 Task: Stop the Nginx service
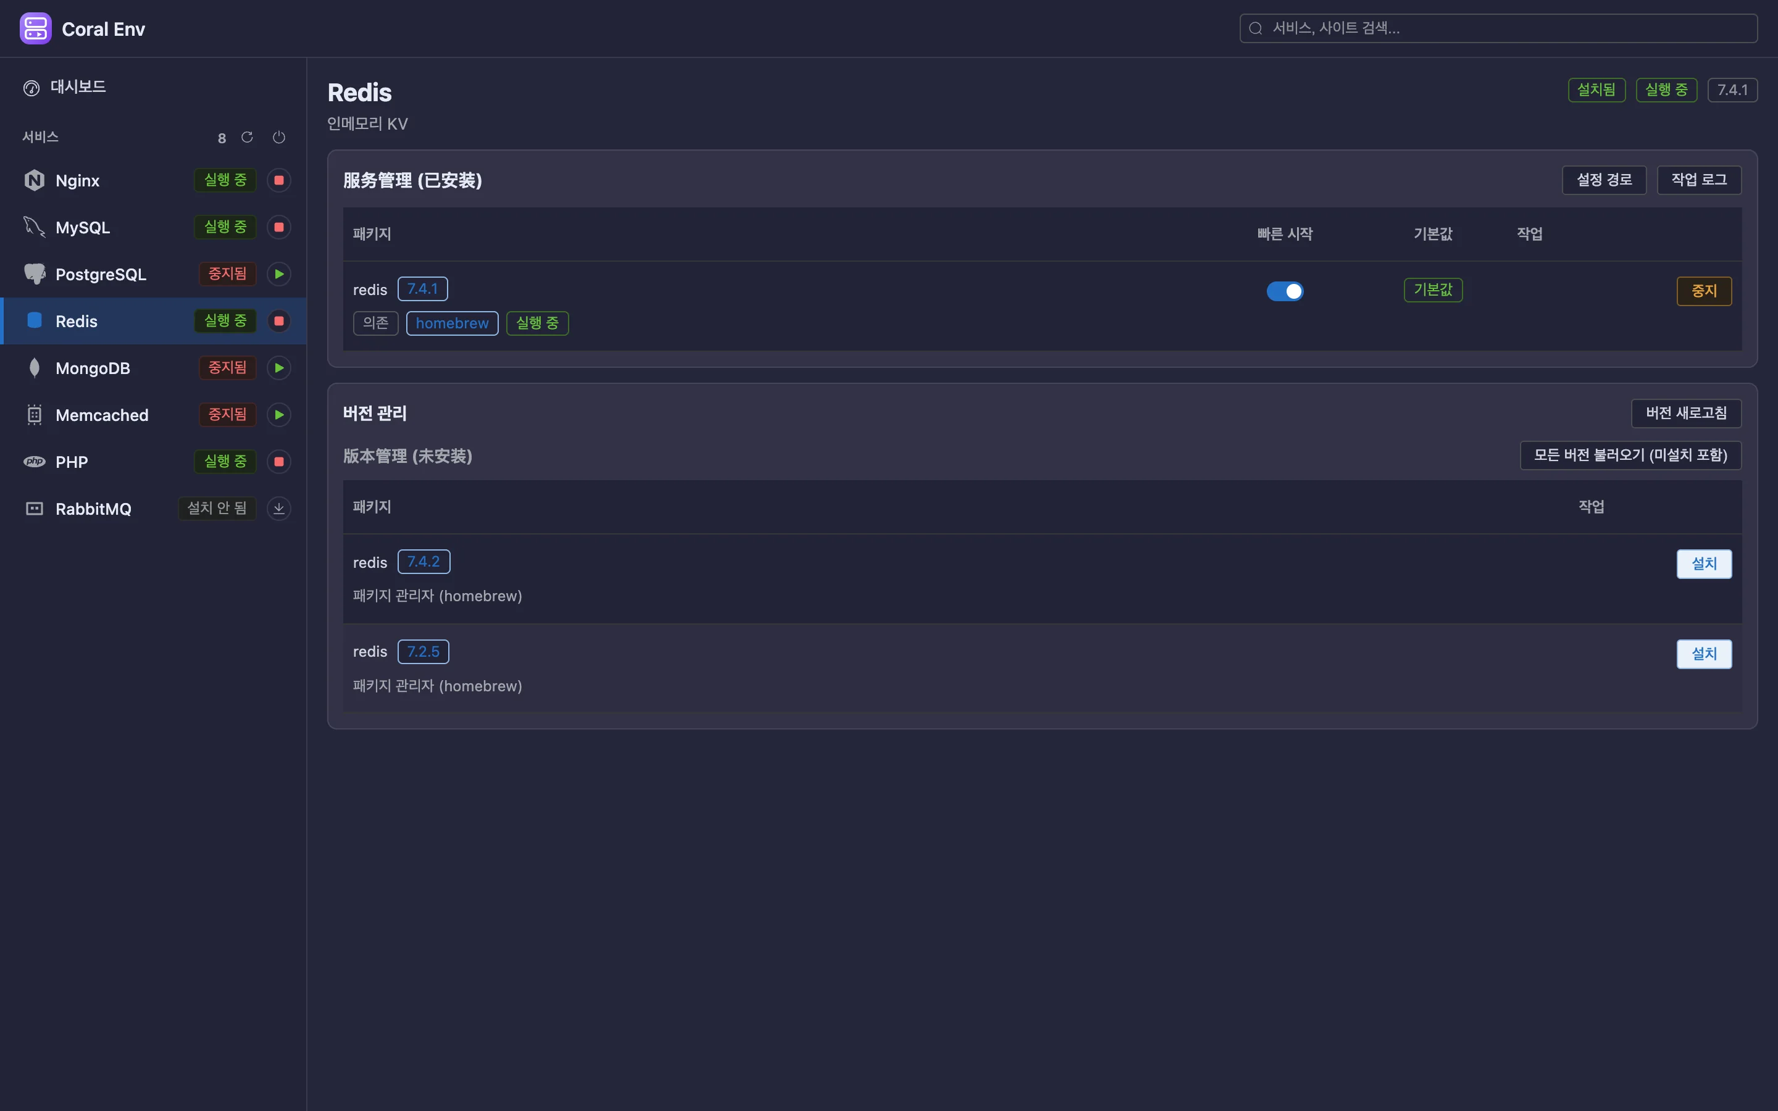coord(278,180)
